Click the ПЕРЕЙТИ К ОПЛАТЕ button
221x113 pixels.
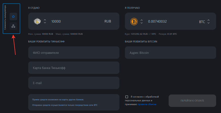pyautogui.click(x=192, y=101)
